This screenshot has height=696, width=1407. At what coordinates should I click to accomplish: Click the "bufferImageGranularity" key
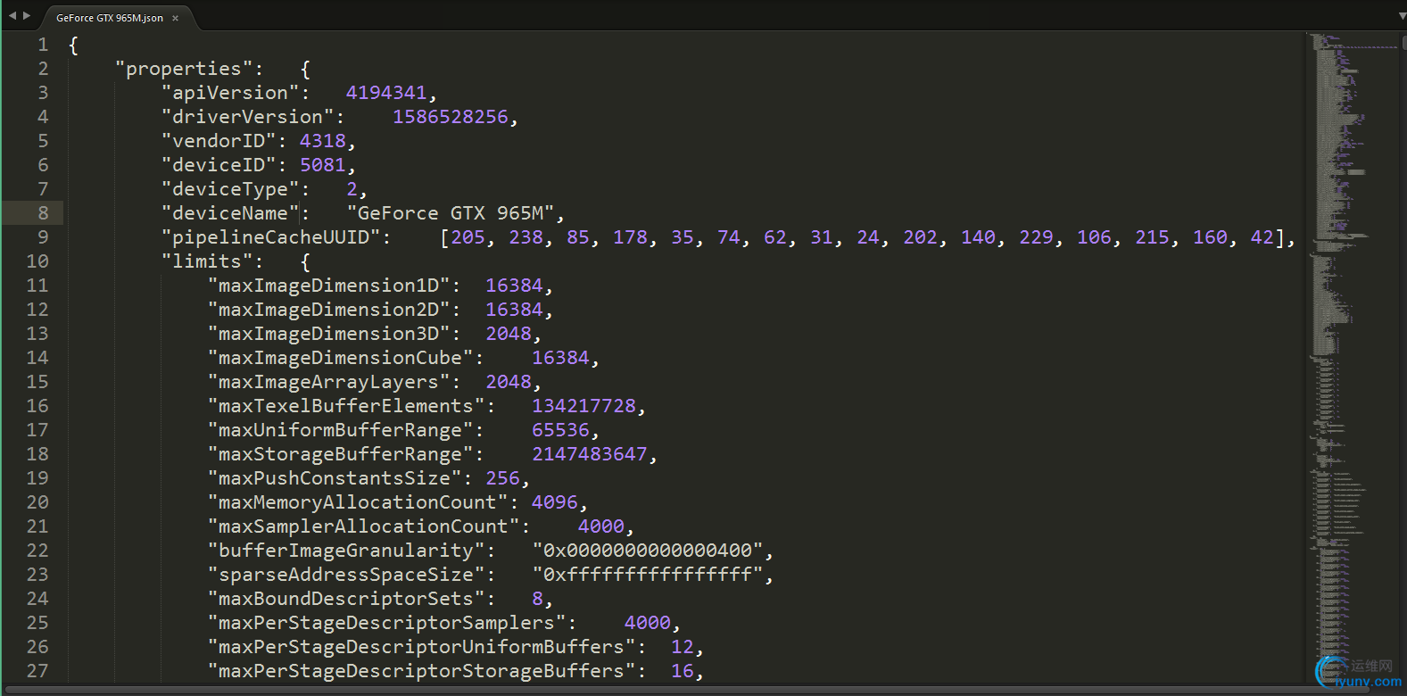[345, 551]
